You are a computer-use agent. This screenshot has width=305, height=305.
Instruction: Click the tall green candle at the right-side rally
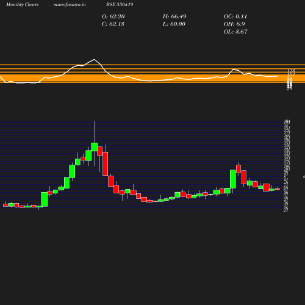click(233, 179)
